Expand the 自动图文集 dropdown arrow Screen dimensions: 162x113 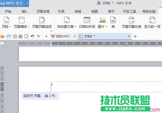coord(75,27)
